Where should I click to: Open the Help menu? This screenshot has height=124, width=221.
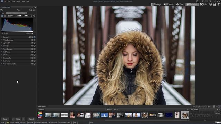[x=28, y=1]
